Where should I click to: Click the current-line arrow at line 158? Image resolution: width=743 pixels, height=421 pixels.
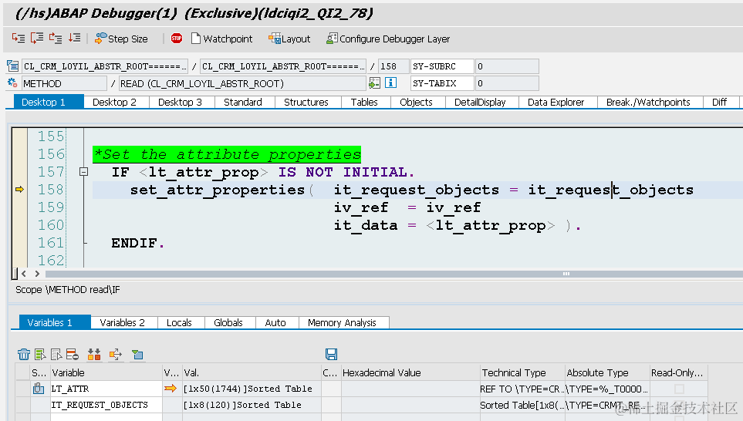pos(19,190)
